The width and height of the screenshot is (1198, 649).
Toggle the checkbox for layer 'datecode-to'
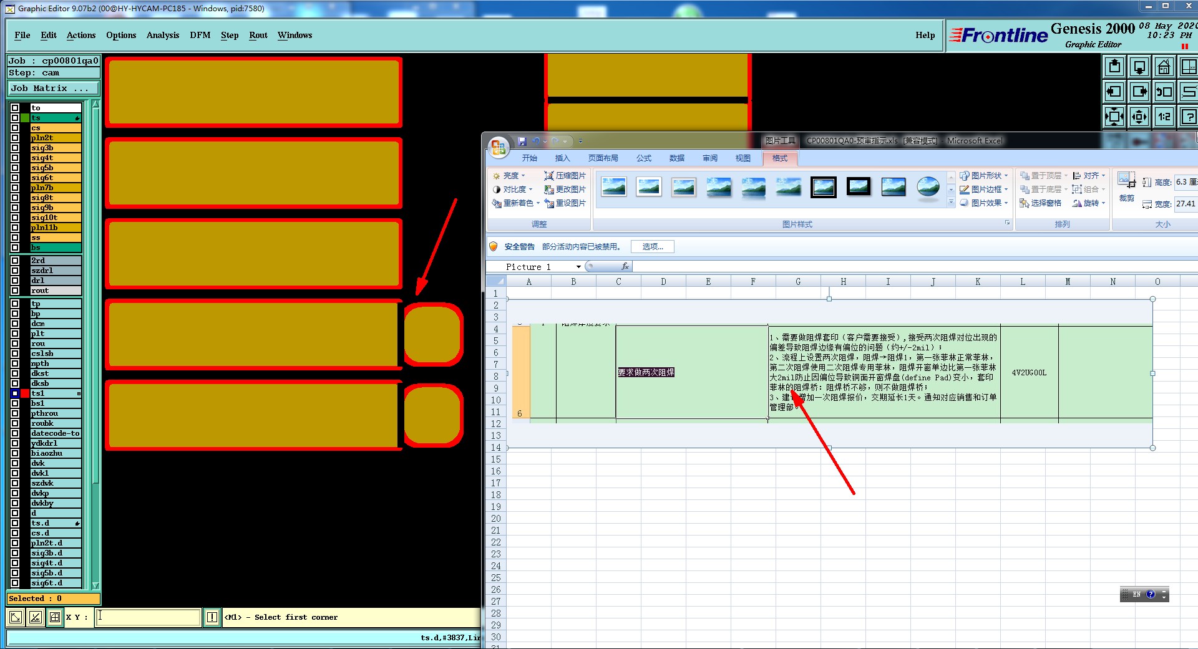pyautogui.click(x=15, y=433)
